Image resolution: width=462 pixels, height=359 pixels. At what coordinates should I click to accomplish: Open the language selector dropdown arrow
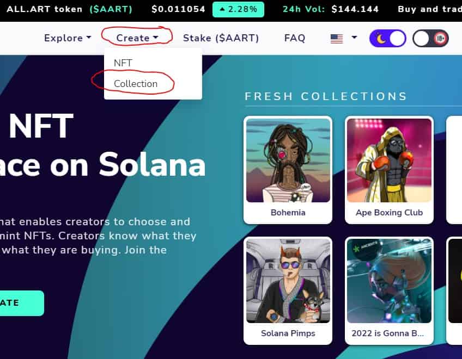point(355,38)
